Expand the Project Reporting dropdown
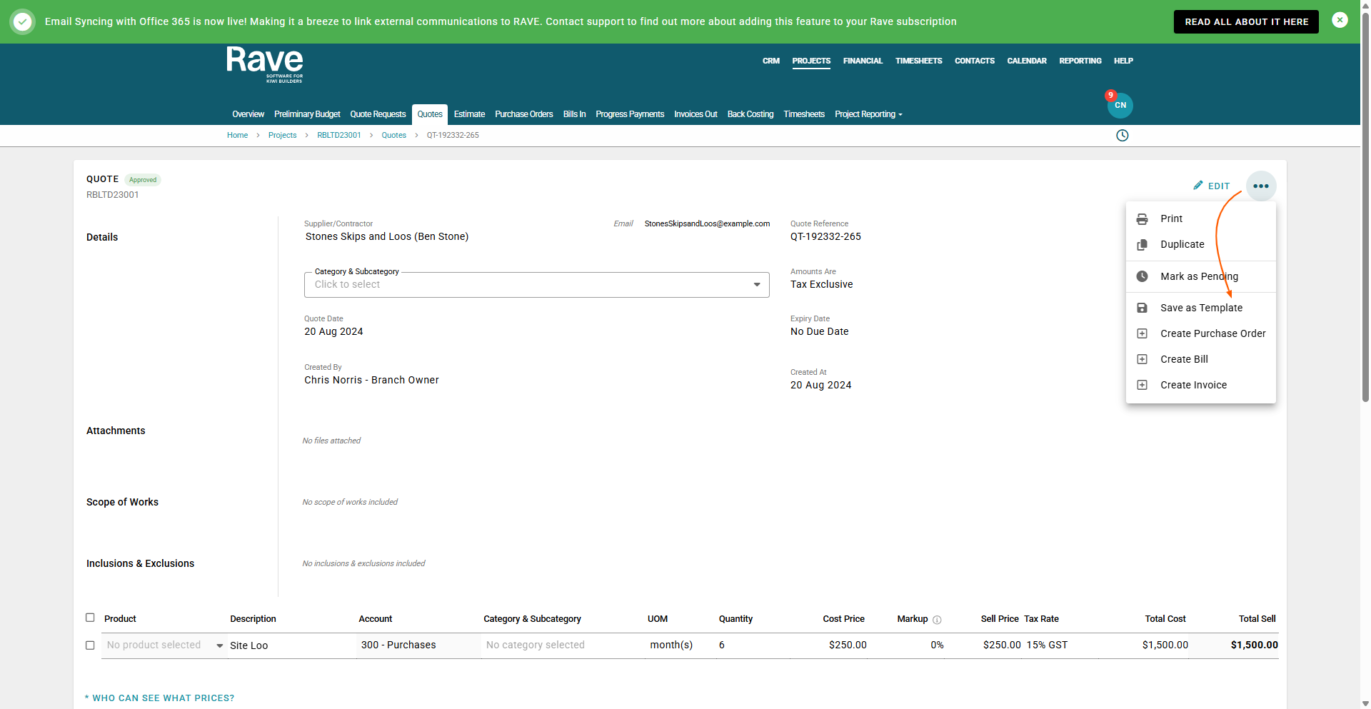1371x709 pixels. (868, 114)
